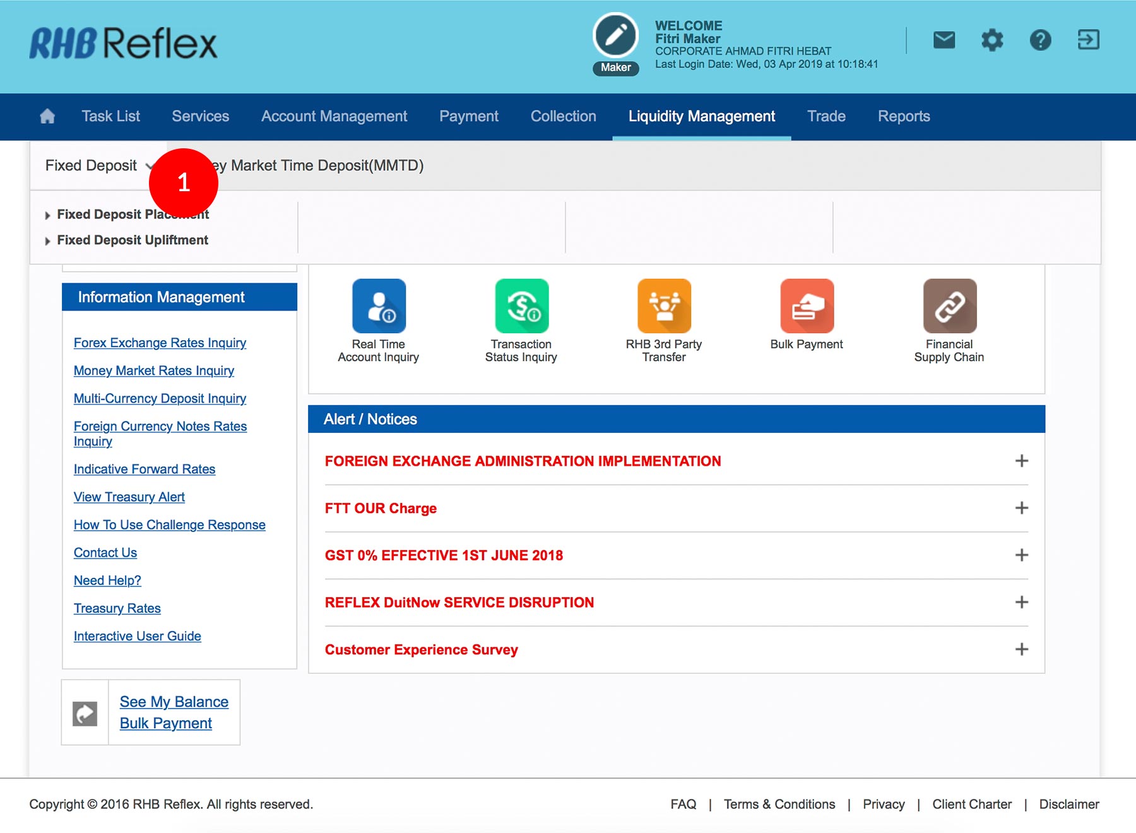1136x833 pixels.
Task: Open Transaction Status Inquiry icon
Action: click(x=521, y=306)
